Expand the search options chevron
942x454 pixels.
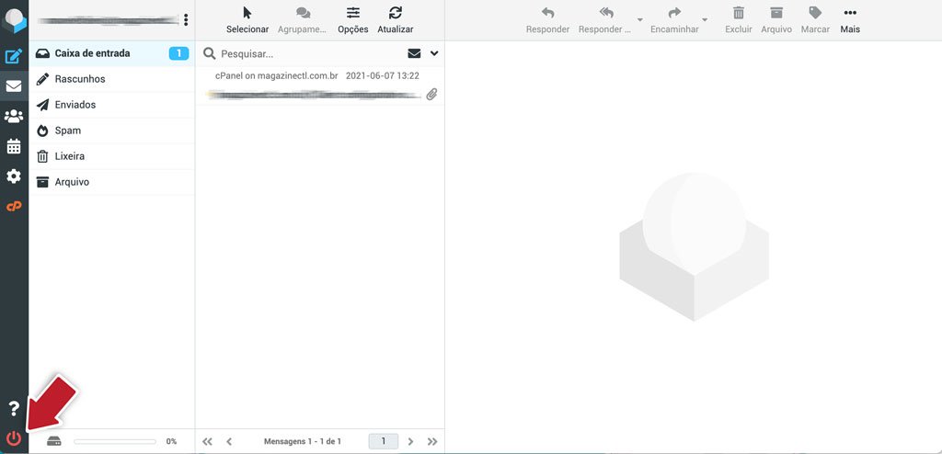434,53
